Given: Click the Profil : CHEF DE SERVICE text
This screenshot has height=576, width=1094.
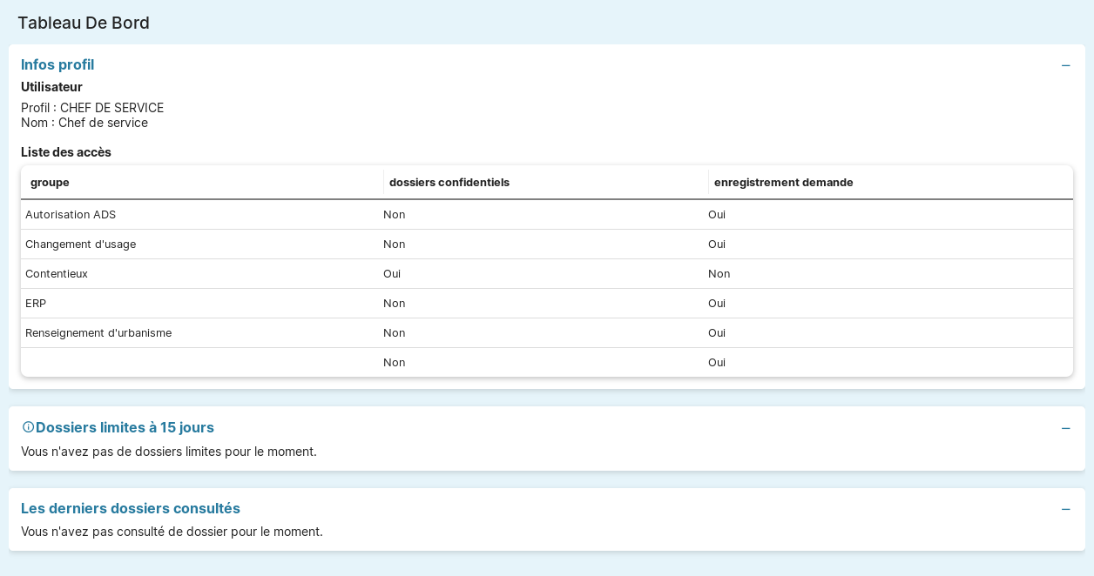Looking at the screenshot, I should click(92, 108).
